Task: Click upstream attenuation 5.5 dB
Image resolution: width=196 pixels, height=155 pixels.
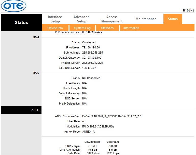Action: 113,150
